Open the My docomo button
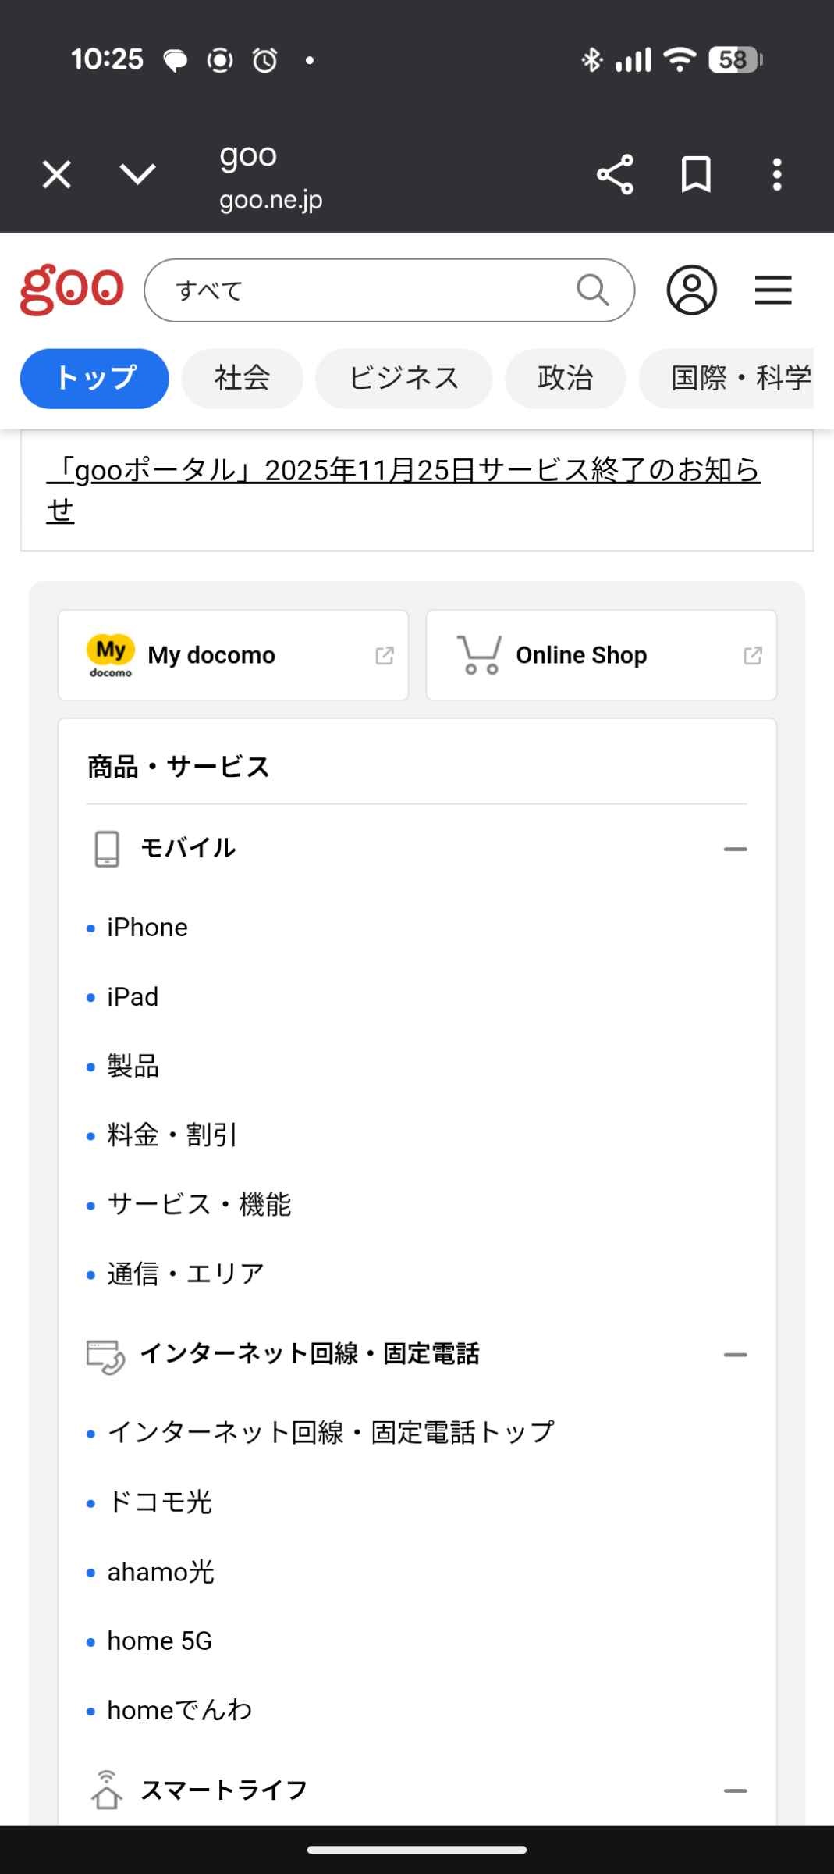 [233, 655]
